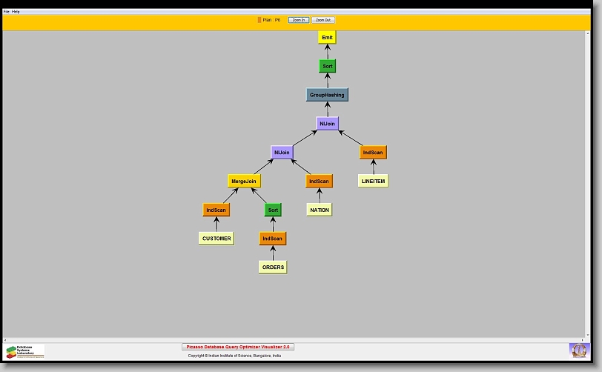The width and height of the screenshot is (602, 372).
Task: Click the ORDERS table node
Action: tap(273, 267)
